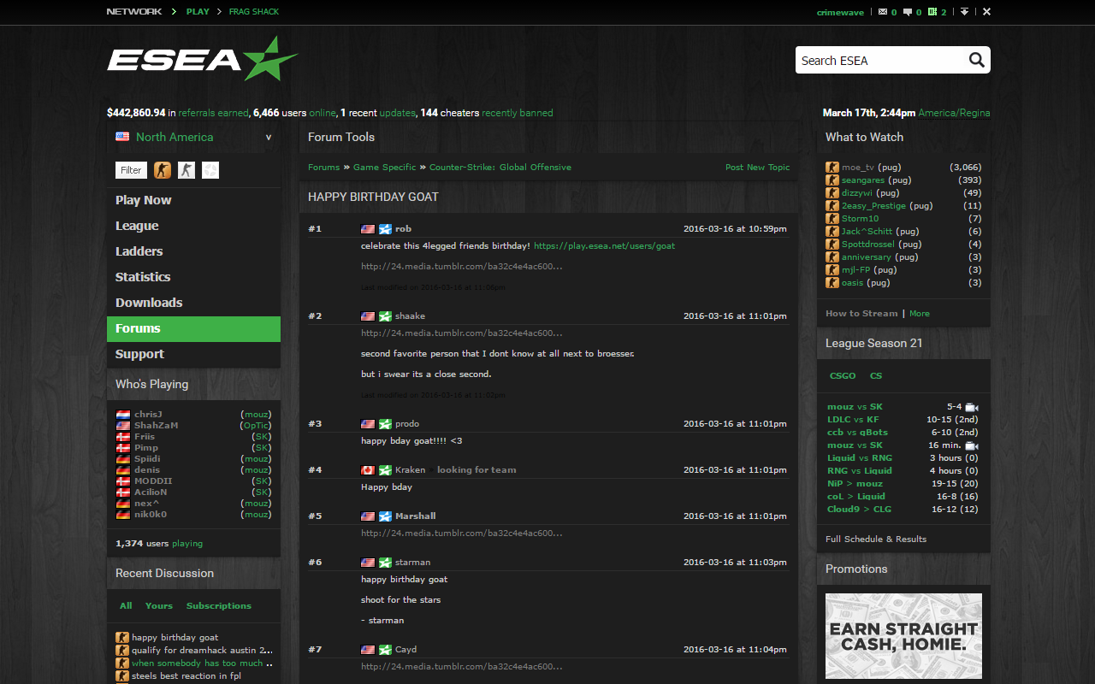The image size is (1095, 684).
Task: Open the Forums breadcrumb link
Action: pos(324,168)
